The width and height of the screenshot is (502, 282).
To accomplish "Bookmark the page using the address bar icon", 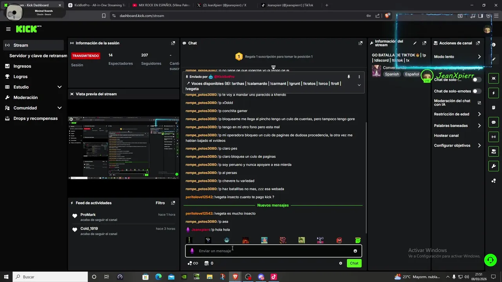I will 104,16.
